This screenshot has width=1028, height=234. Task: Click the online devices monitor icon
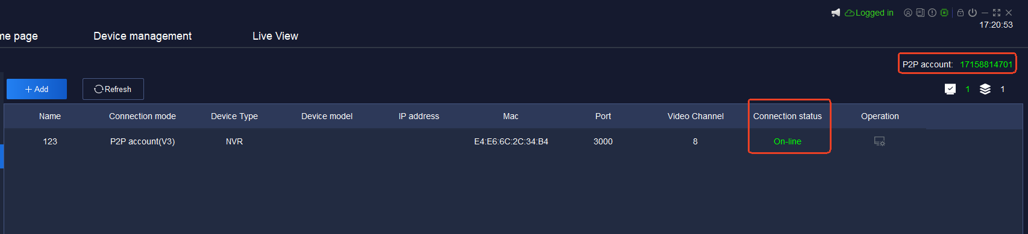[950, 89]
